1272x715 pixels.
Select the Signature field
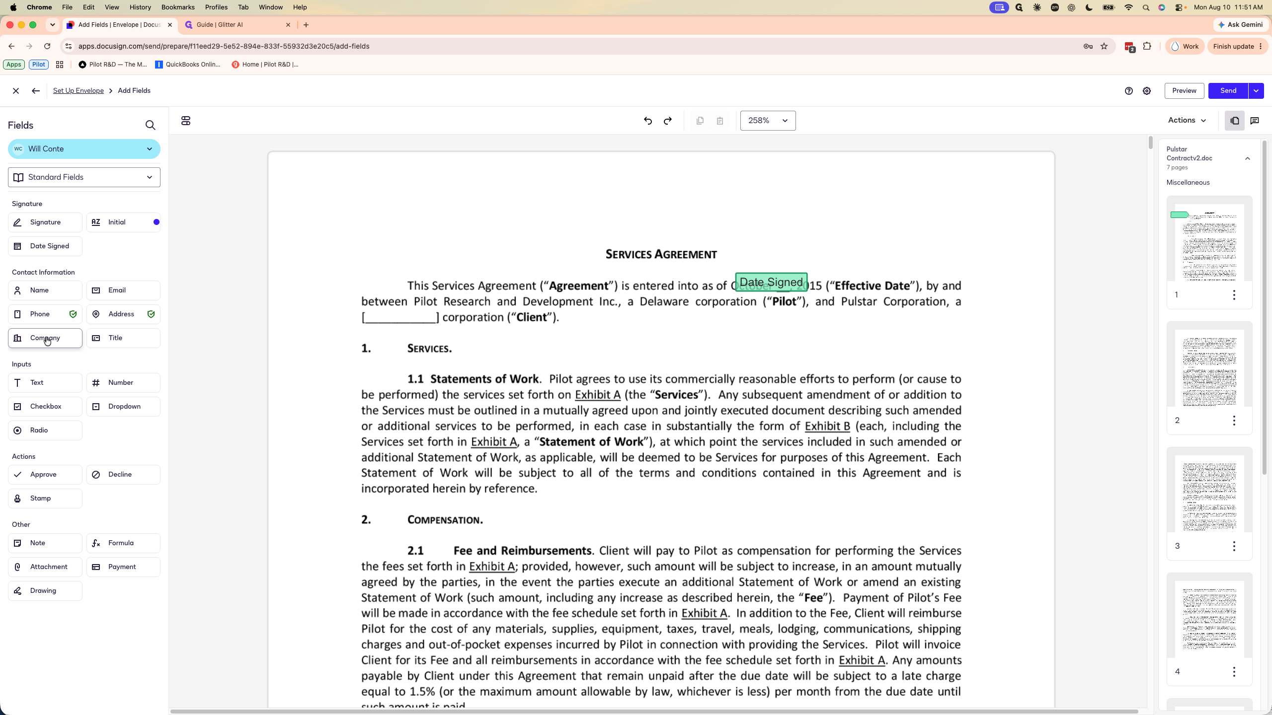[45, 222]
